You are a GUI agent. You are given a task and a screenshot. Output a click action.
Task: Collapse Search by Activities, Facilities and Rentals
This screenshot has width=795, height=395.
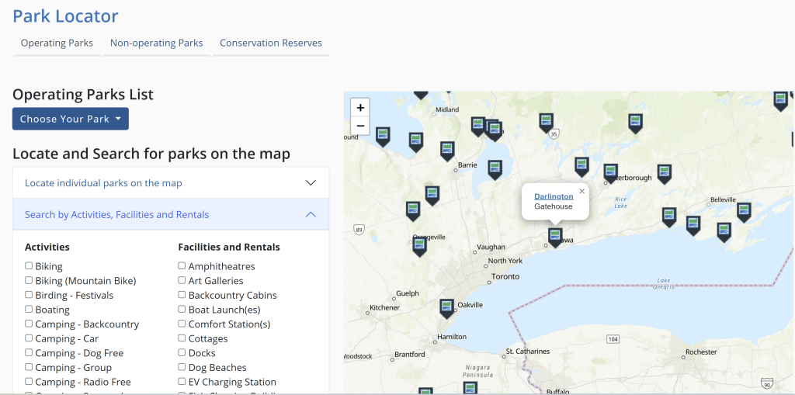pos(171,214)
